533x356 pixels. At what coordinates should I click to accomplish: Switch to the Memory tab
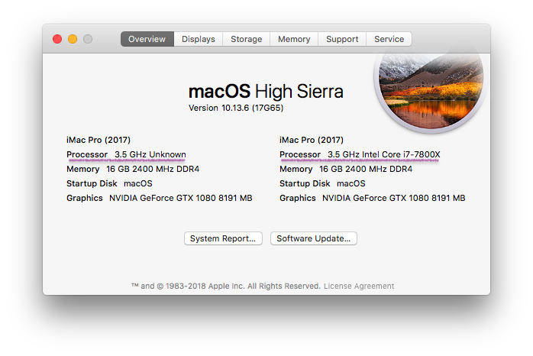click(294, 39)
